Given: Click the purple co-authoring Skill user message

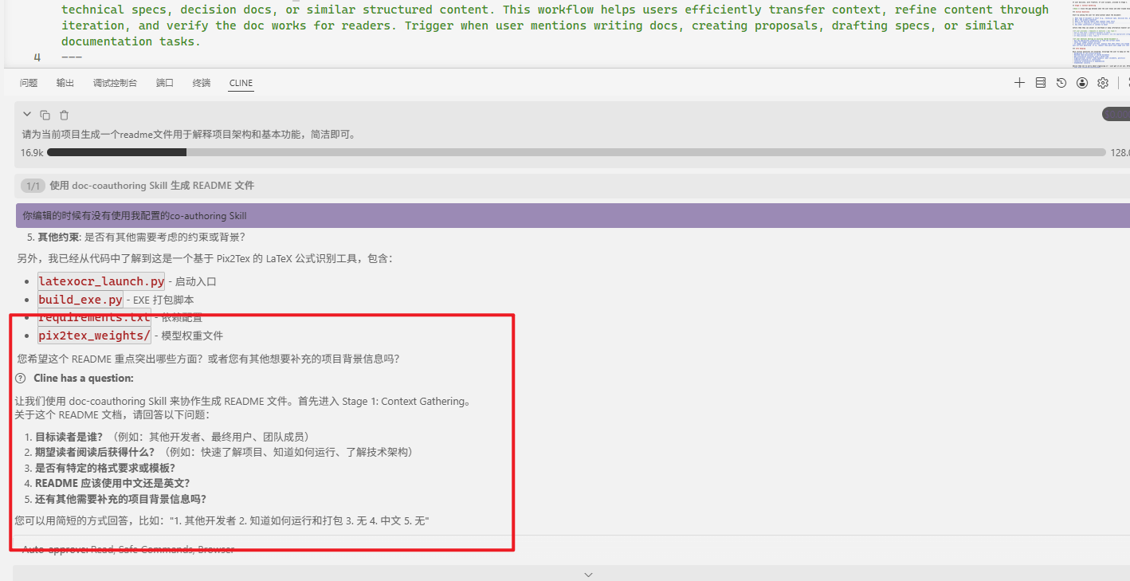Looking at the screenshot, I should pyautogui.click(x=572, y=215).
